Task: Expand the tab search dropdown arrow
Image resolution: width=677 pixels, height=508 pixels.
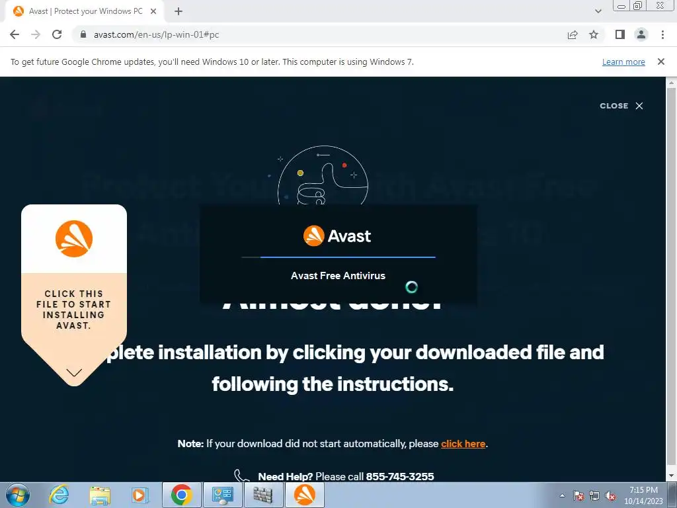Action: tap(598, 11)
